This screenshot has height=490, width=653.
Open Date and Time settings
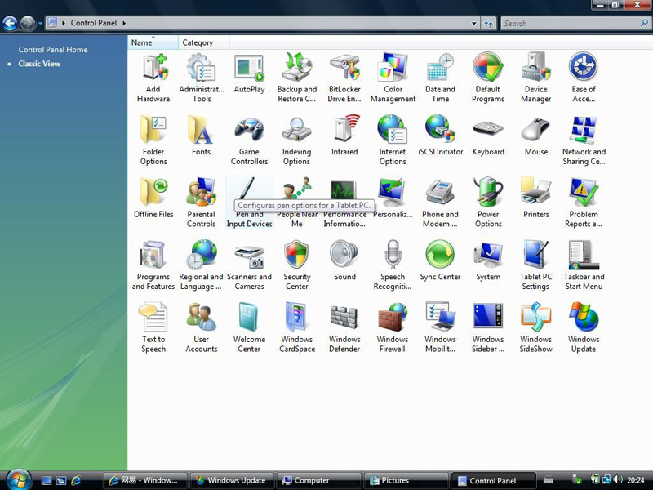click(x=440, y=78)
